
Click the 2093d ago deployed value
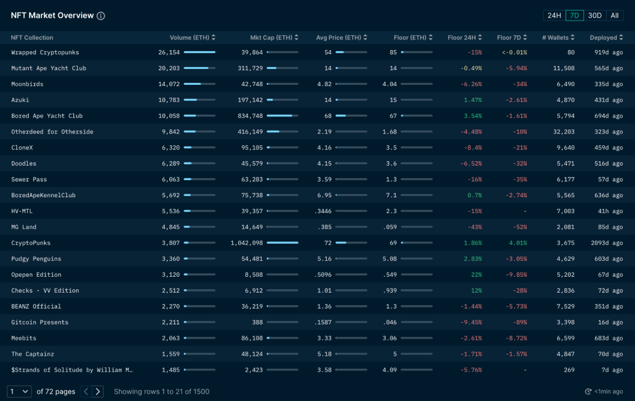[607, 243]
